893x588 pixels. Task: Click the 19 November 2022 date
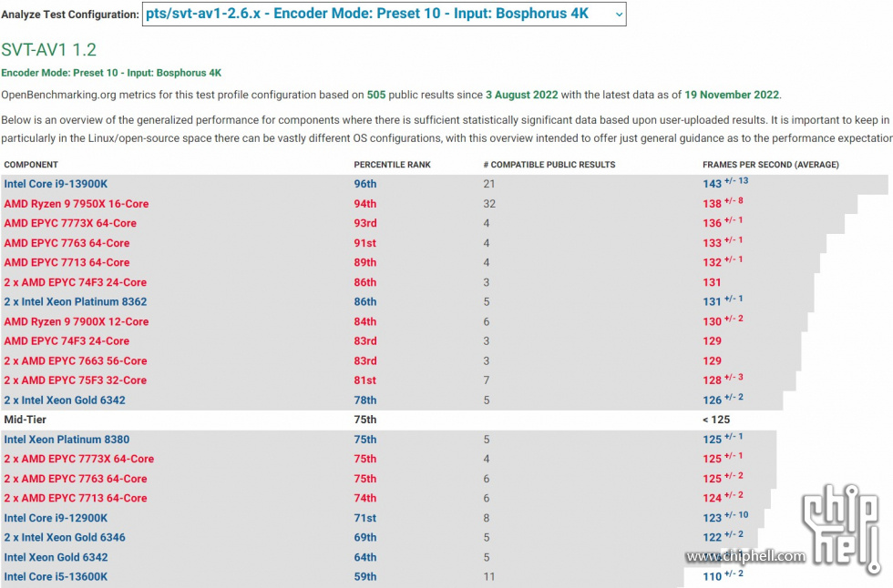tap(731, 95)
